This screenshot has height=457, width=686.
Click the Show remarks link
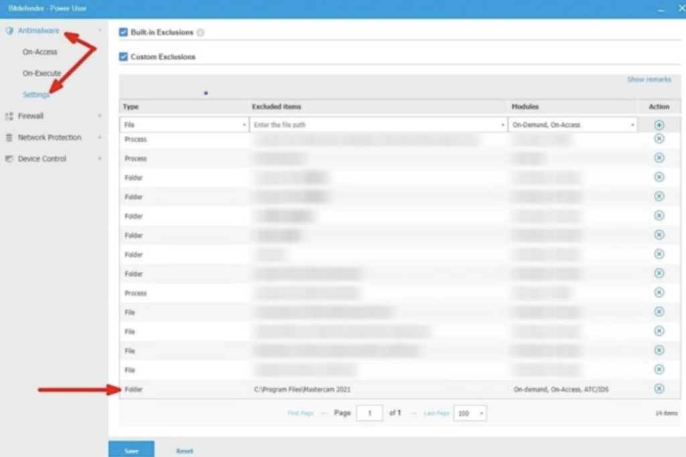648,80
